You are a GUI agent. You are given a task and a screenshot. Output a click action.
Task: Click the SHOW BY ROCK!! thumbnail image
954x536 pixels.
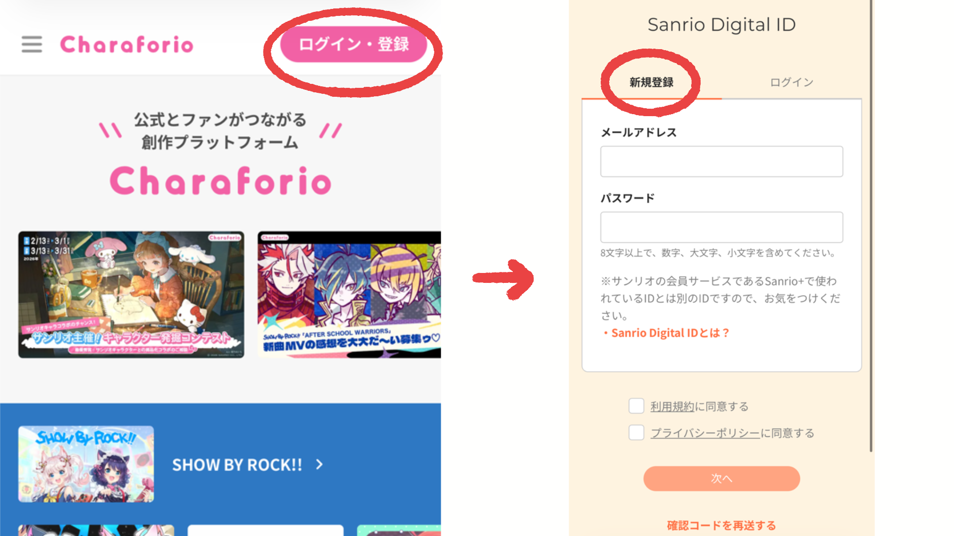pos(86,464)
